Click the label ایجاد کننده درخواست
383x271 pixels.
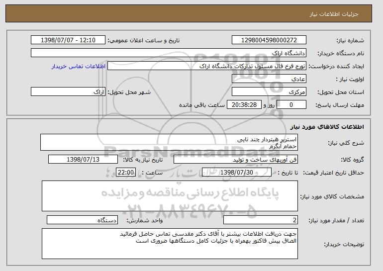336,66
